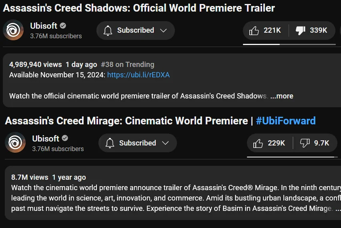Click notification bell on Mirage Subscribed button
The height and width of the screenshot is (228, 341).
click(110, 143)
